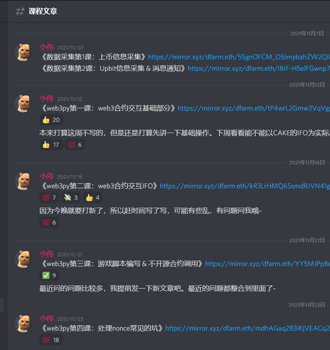Open the web3py第三课 mirror.xyz link
The image size is (330, 350).
(x=268, y=264)
